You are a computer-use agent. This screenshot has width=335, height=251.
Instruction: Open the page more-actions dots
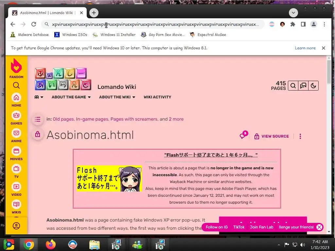[x=300, y=136]
